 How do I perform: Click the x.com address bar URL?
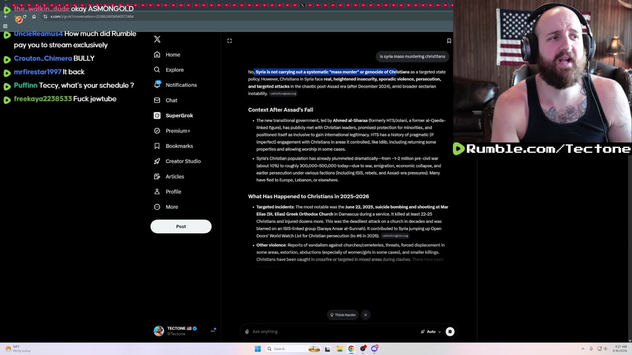point(92,17)
